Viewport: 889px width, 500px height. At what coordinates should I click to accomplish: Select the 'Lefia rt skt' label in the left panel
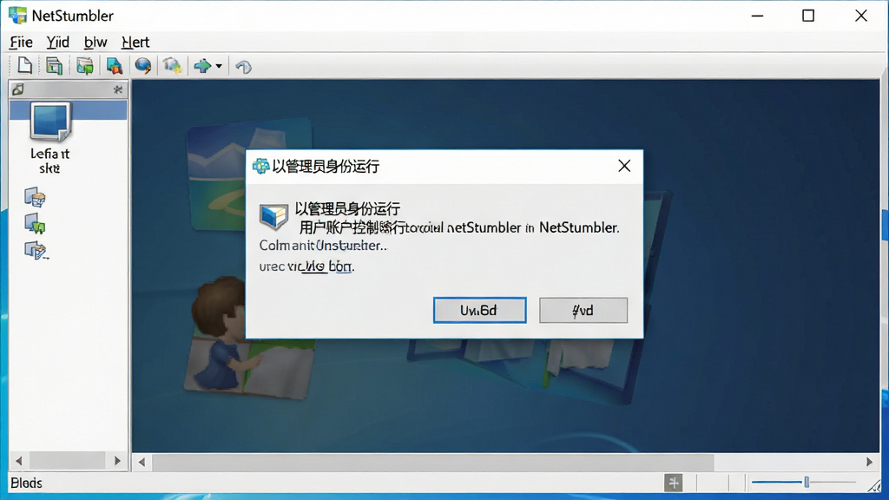[49, 161]
